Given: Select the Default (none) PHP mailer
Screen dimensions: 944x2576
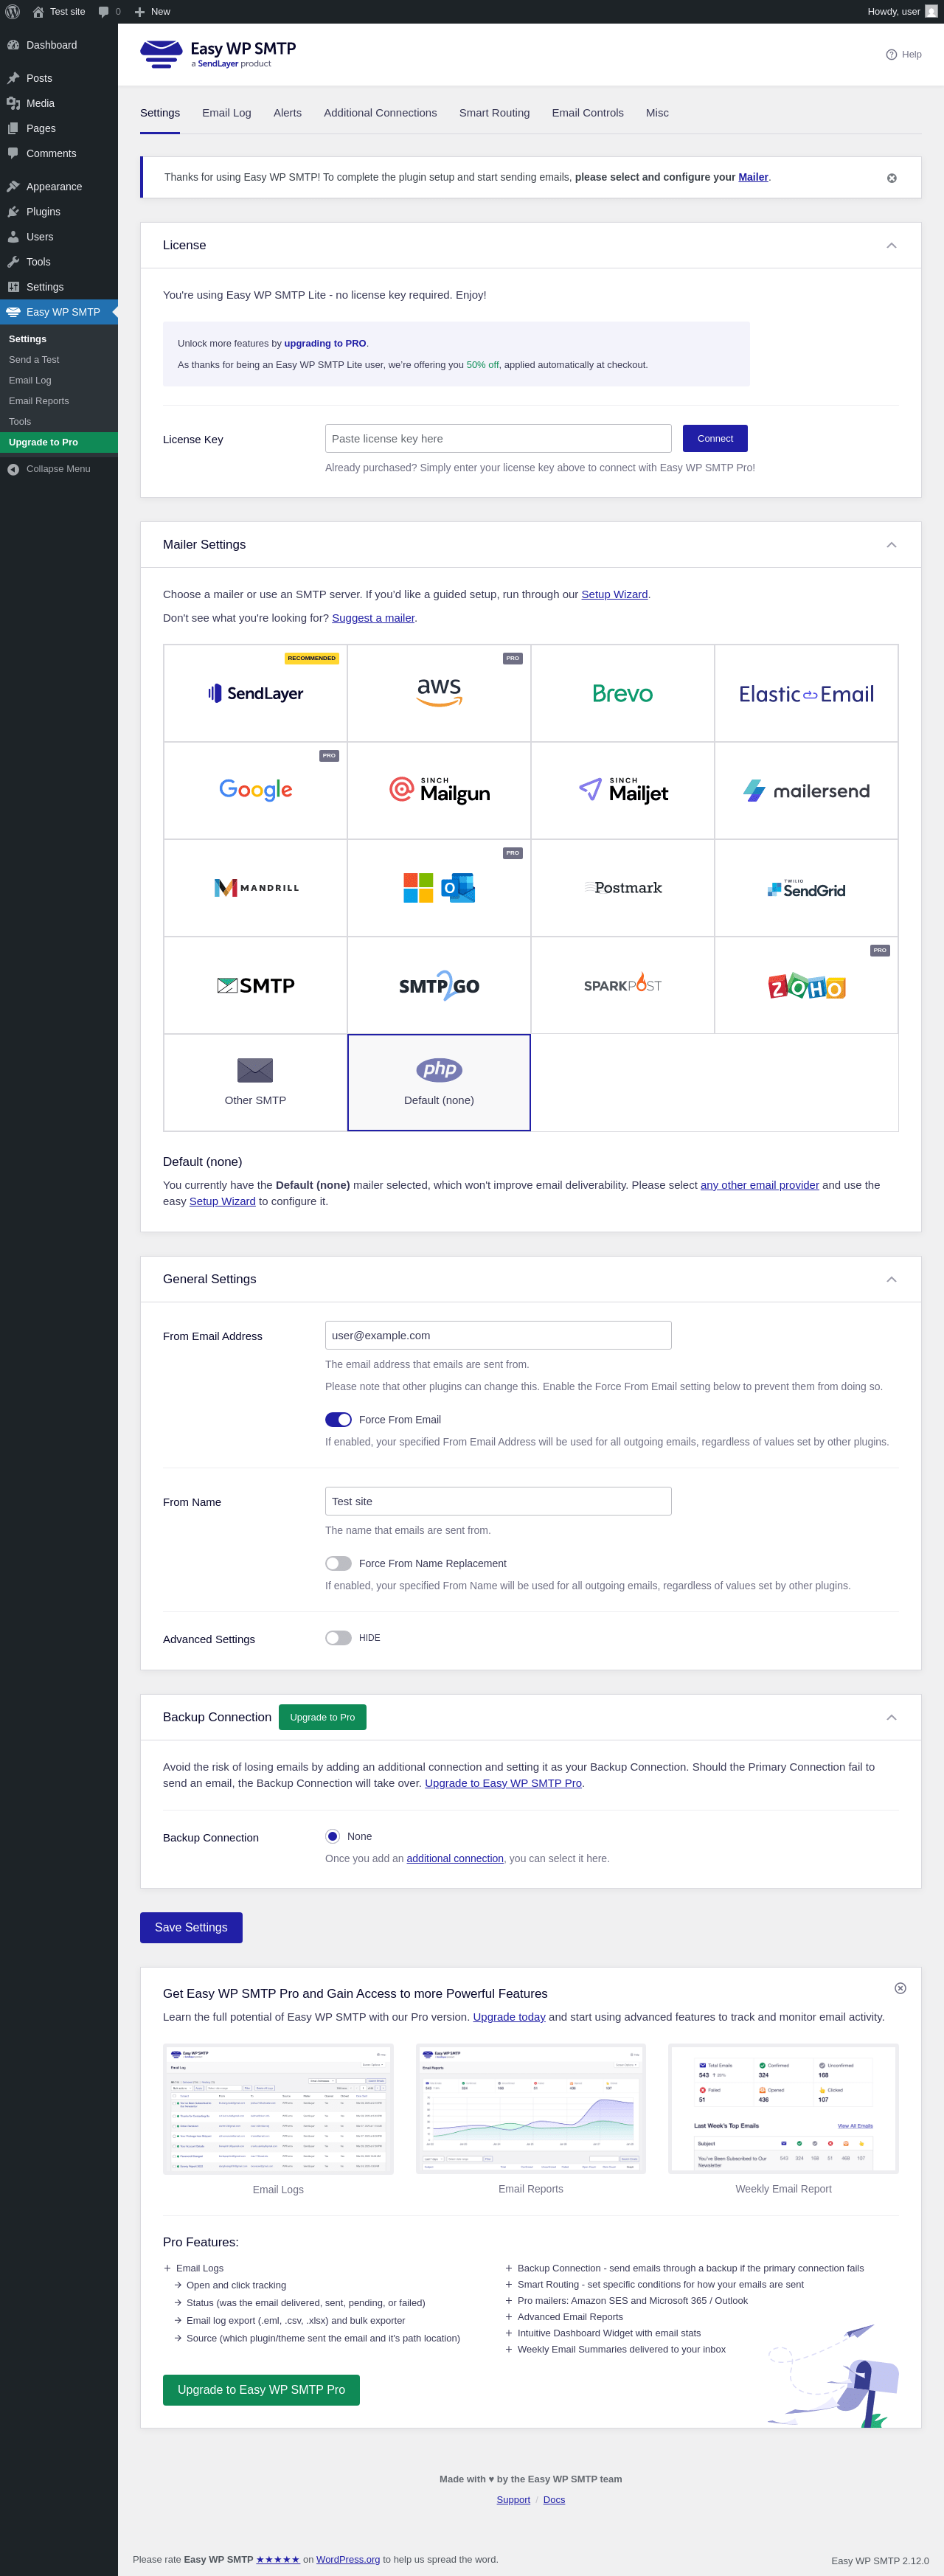Looking at the screenshot, I should point(439,1082).
